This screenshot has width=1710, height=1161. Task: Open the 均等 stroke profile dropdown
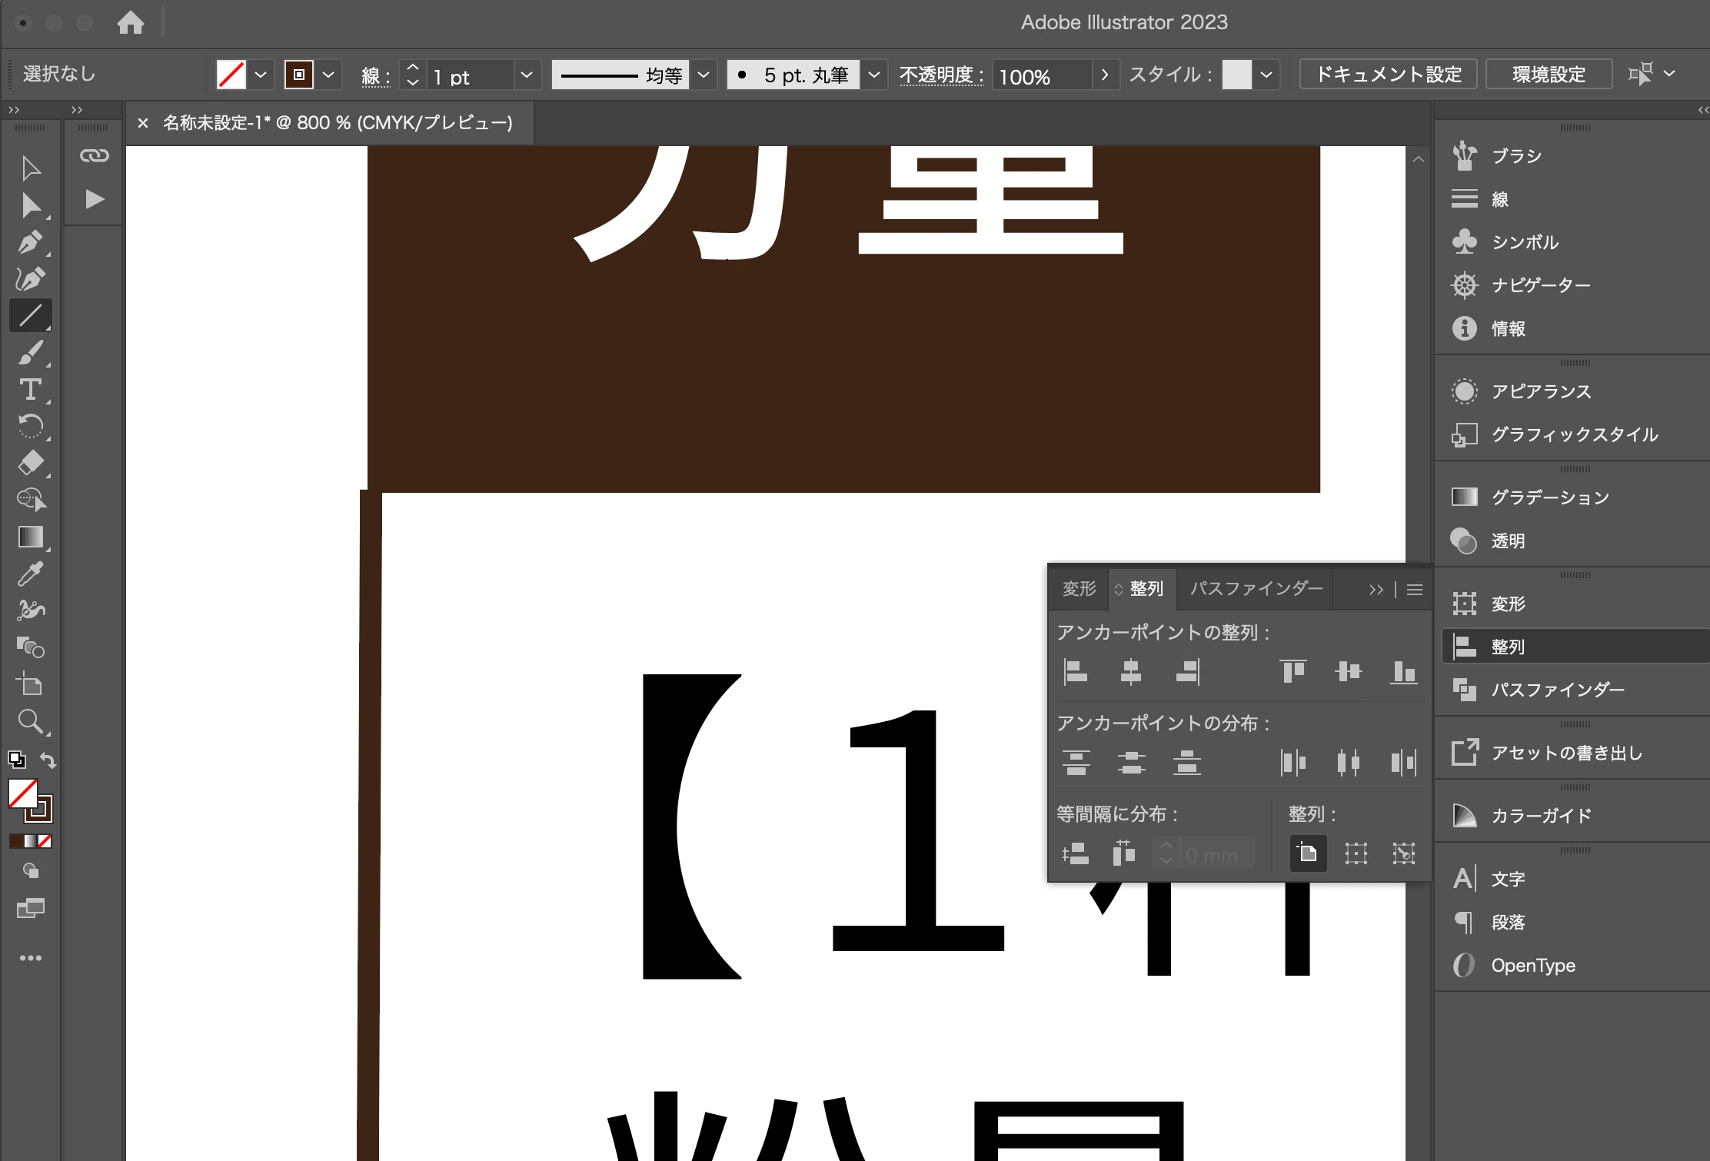click(703, 75)
